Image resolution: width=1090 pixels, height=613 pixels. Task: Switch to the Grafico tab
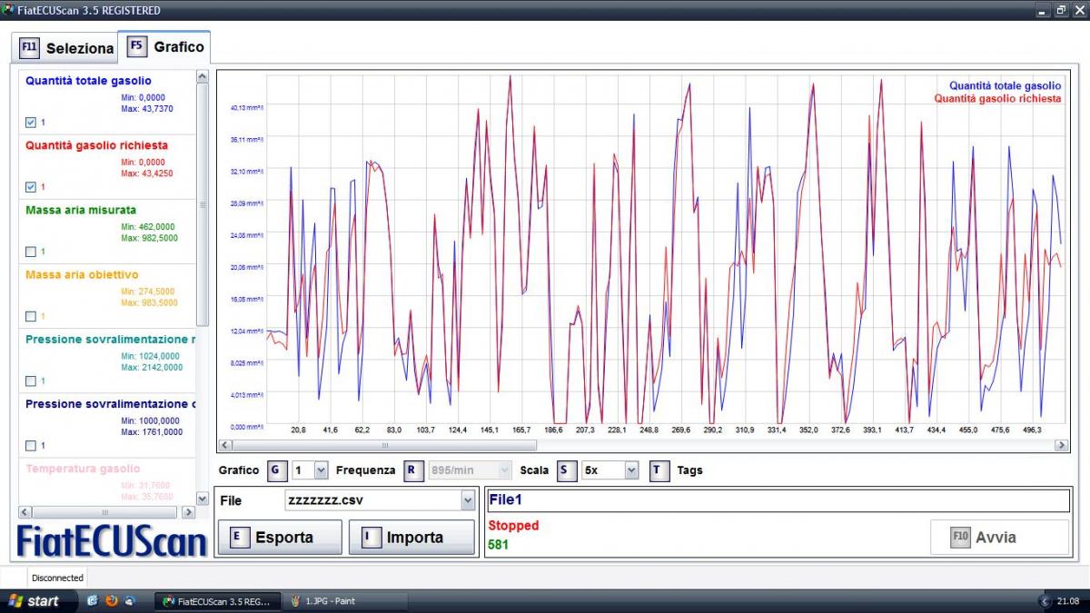tap(165, 45)
